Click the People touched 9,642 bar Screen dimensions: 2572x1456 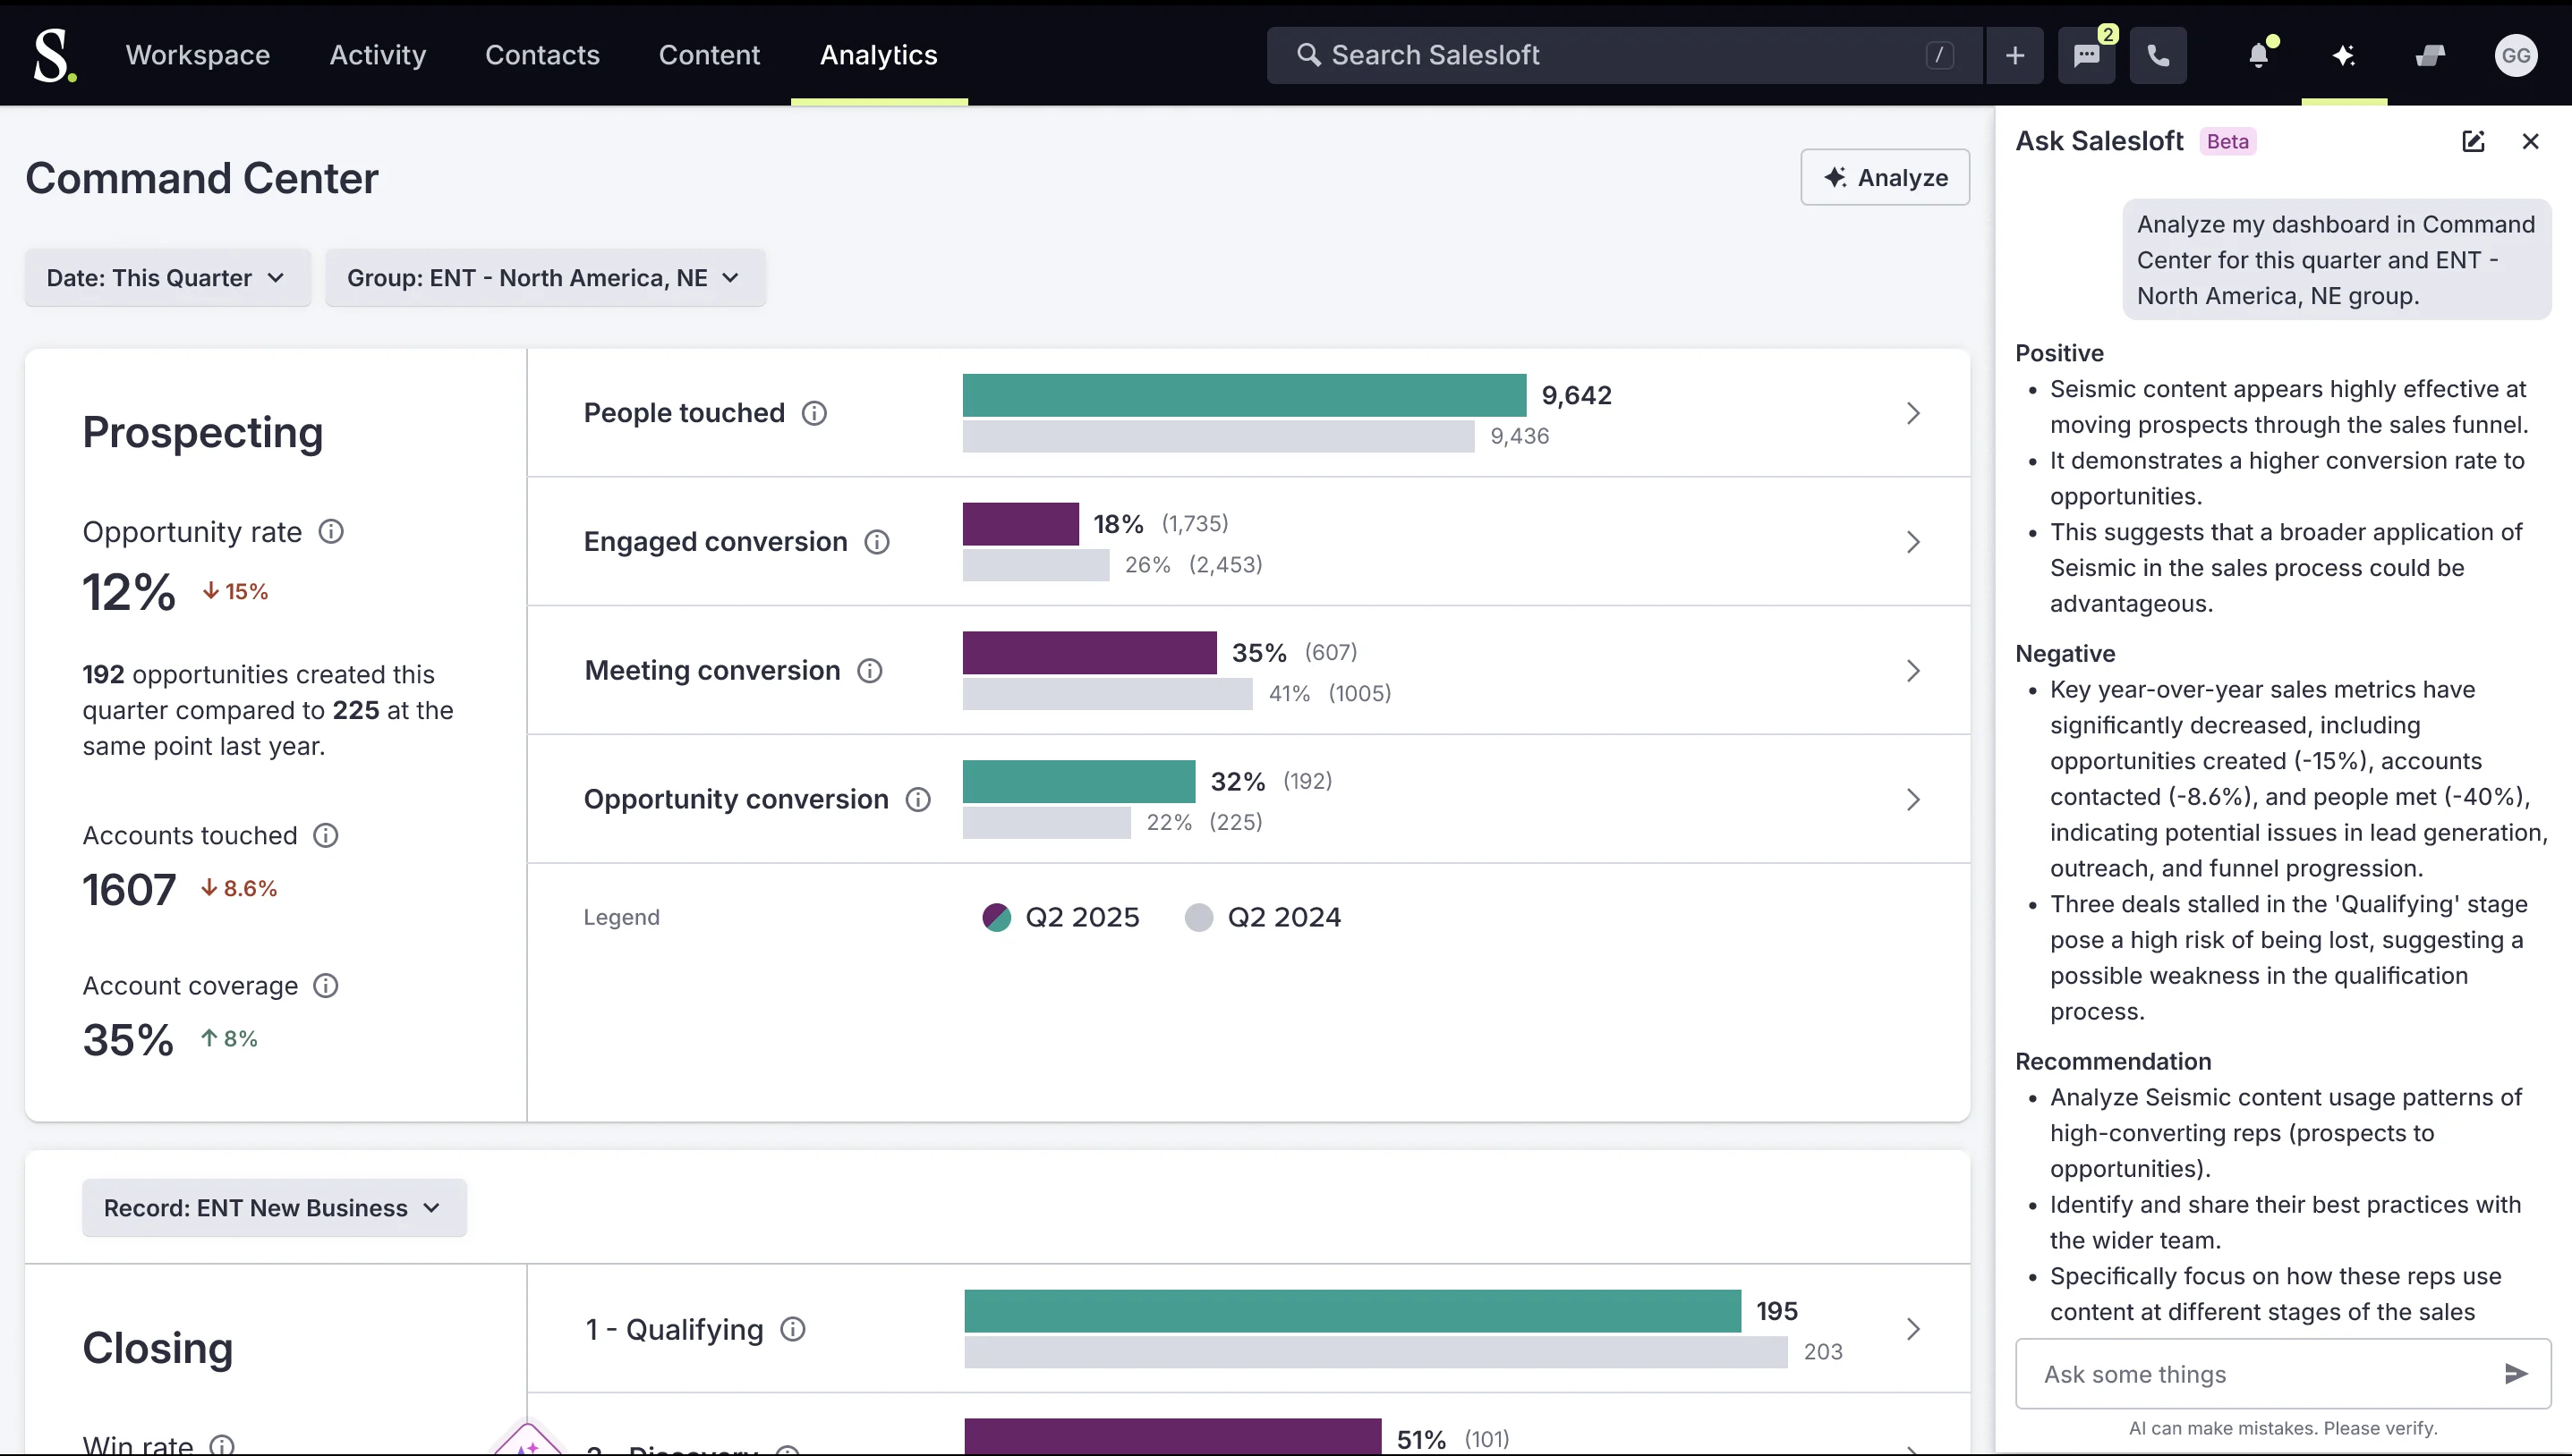[x=1245, y=395]
